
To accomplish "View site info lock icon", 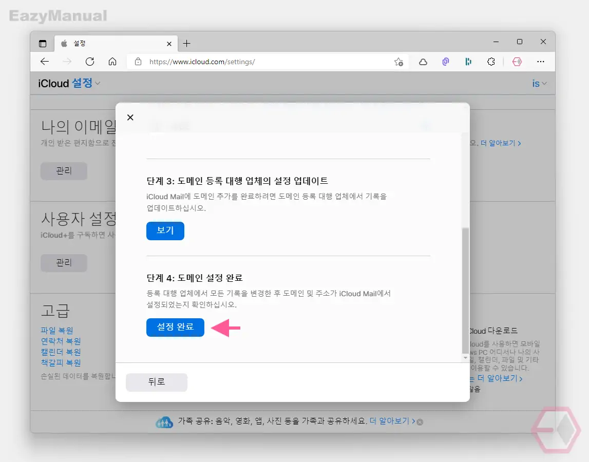I will click(x=138, y=62).
